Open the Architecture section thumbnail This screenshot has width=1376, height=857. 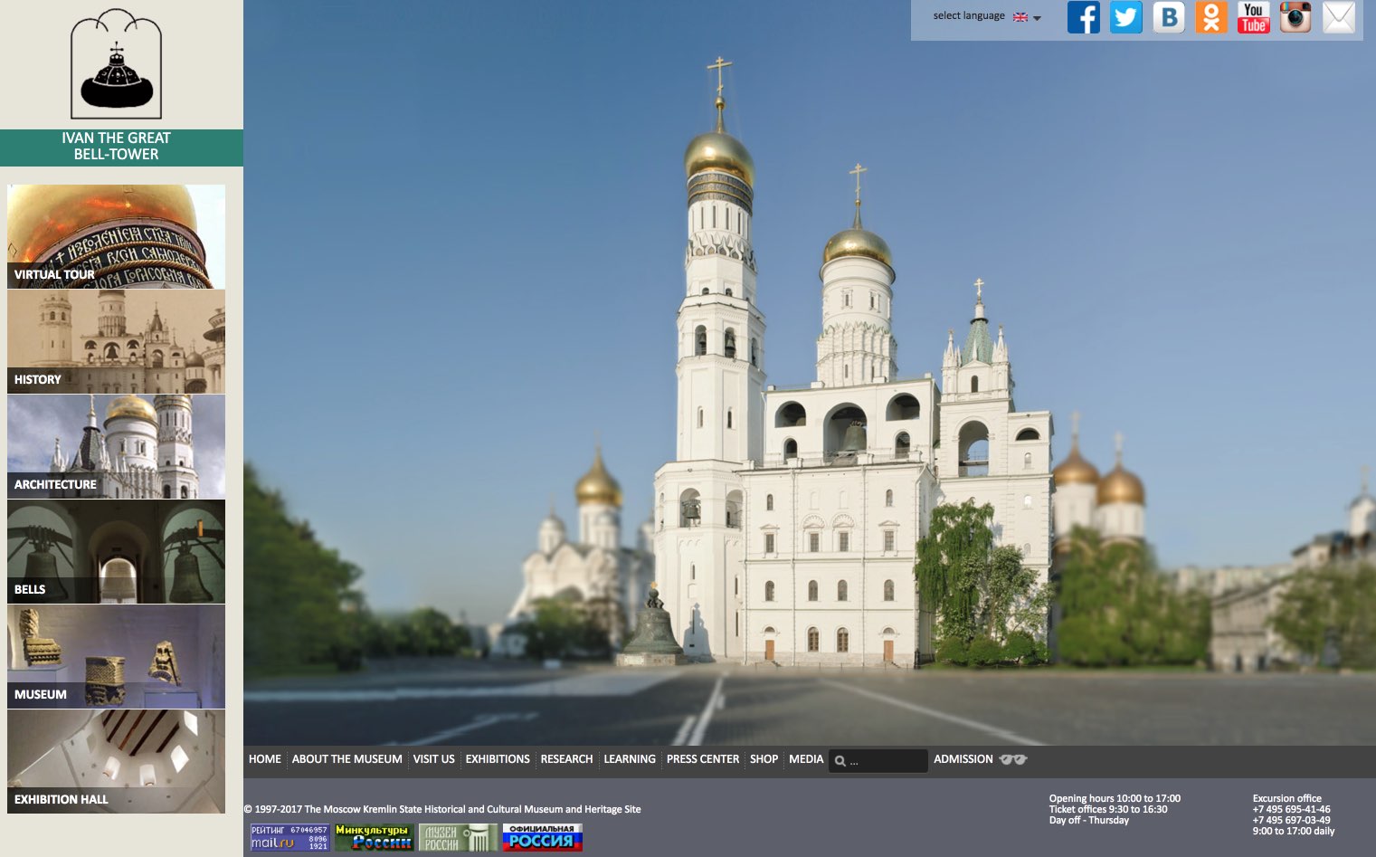coord(116,447)
